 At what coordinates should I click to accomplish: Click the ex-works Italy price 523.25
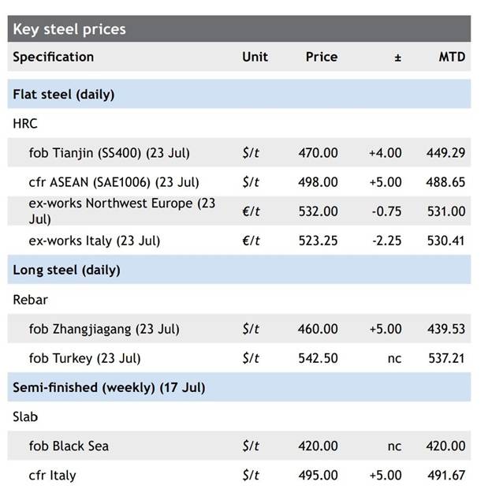318,241
